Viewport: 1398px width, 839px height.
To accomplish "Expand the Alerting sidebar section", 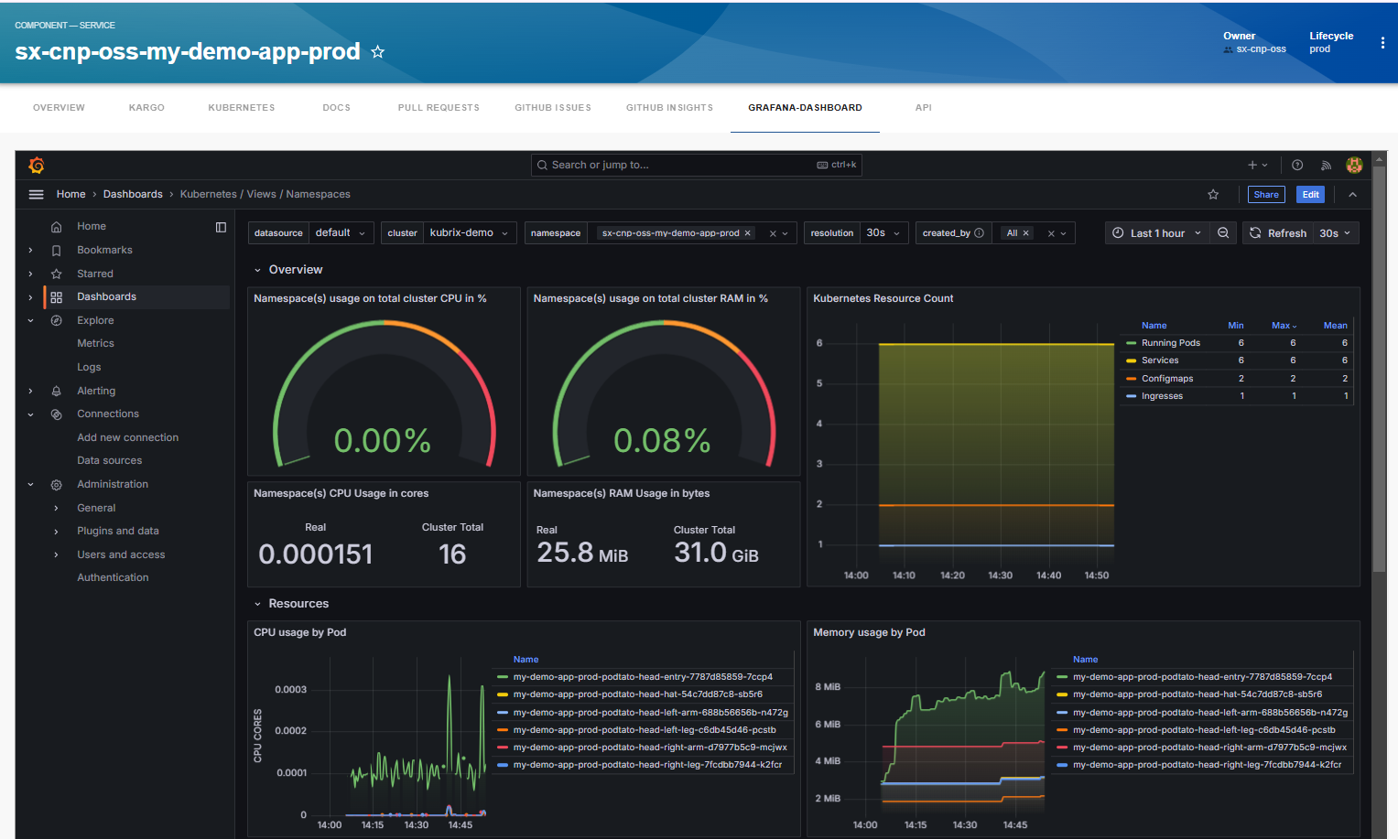I will coord(30,391).
